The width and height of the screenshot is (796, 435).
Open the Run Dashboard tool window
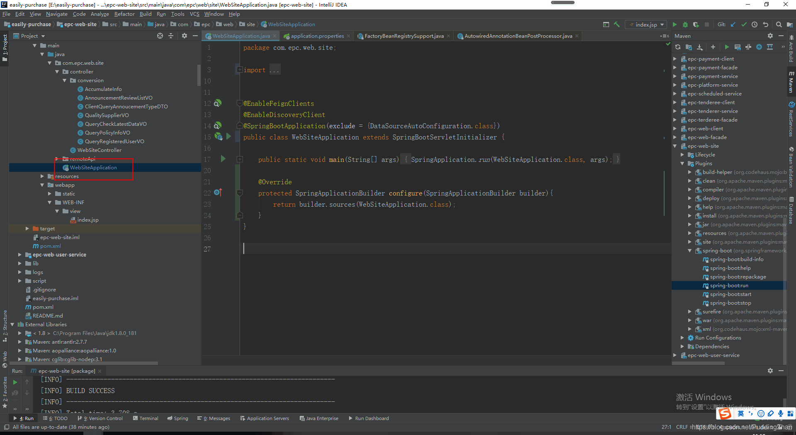pos(369,418)
